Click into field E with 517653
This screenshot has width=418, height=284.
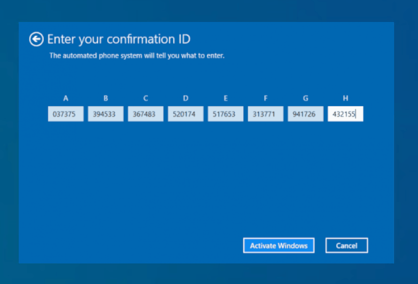[x=226, y=114]
